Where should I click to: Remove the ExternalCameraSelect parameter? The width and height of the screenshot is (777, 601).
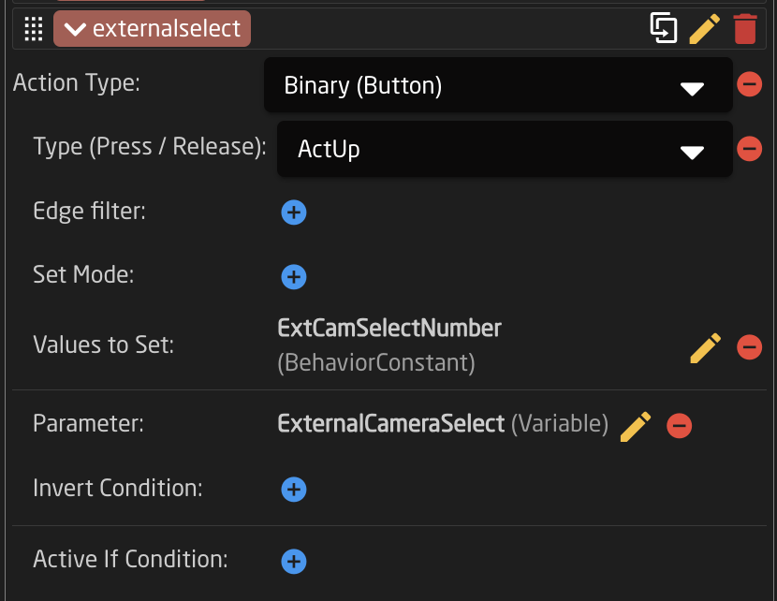[679, 426]
